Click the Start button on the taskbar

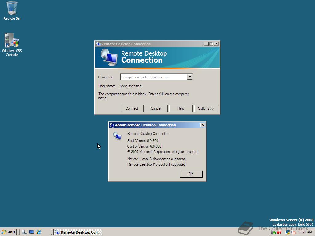[x=8, y=232]
